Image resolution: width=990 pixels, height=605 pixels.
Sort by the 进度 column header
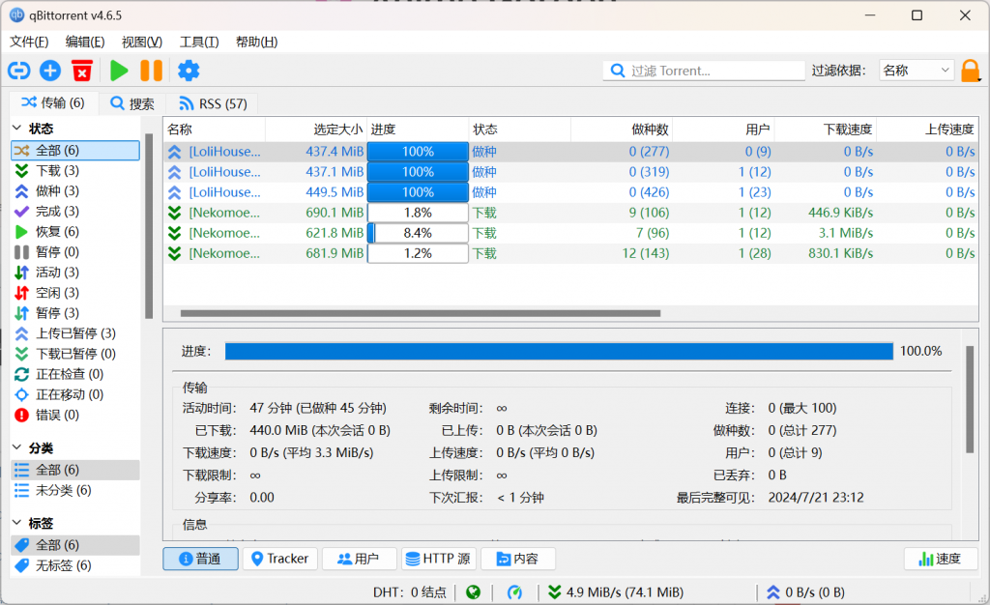click(418, 130)
